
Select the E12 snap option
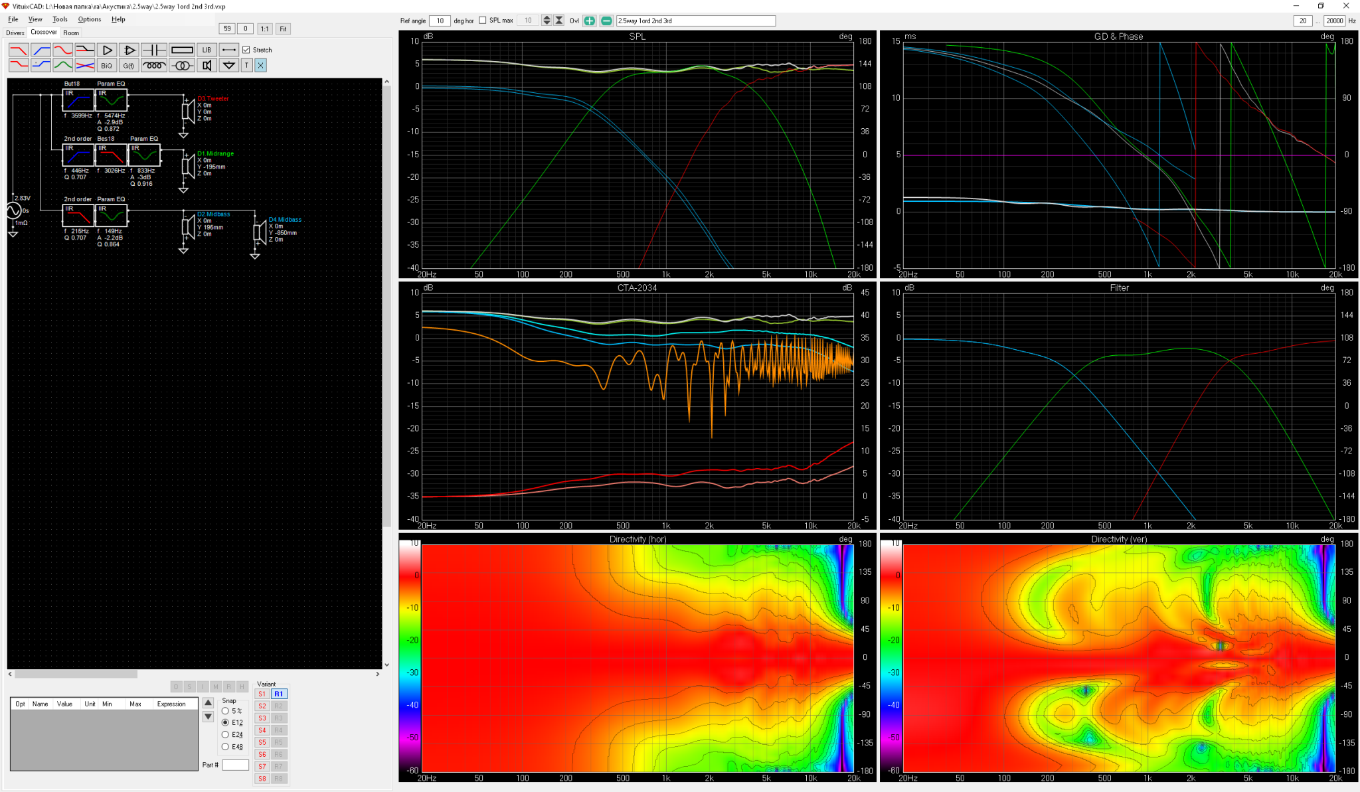click(x=225, y=722)
